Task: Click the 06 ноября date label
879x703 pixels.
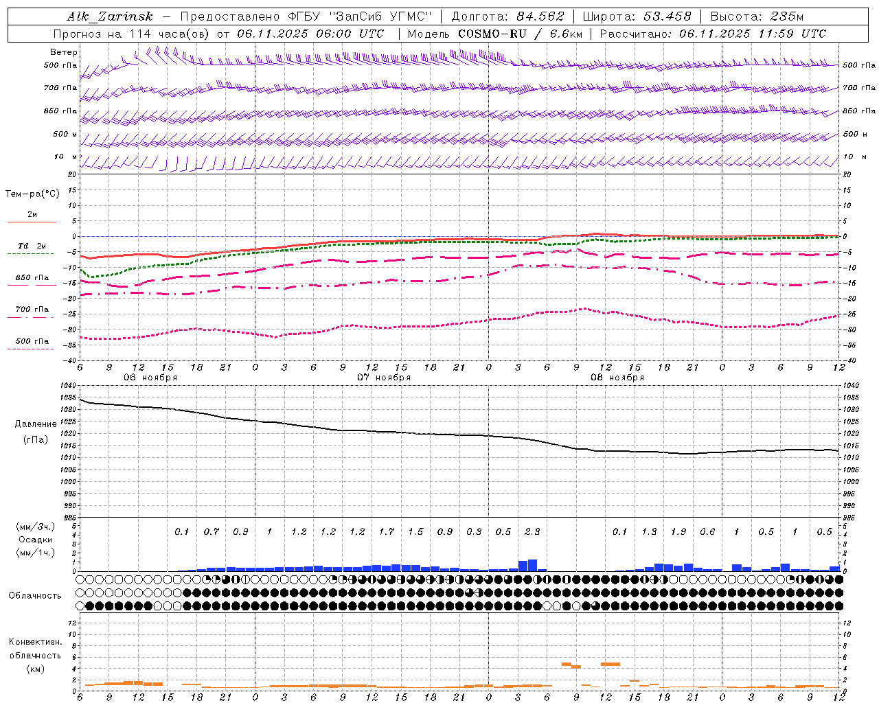Action: click(x=150, y=378)
